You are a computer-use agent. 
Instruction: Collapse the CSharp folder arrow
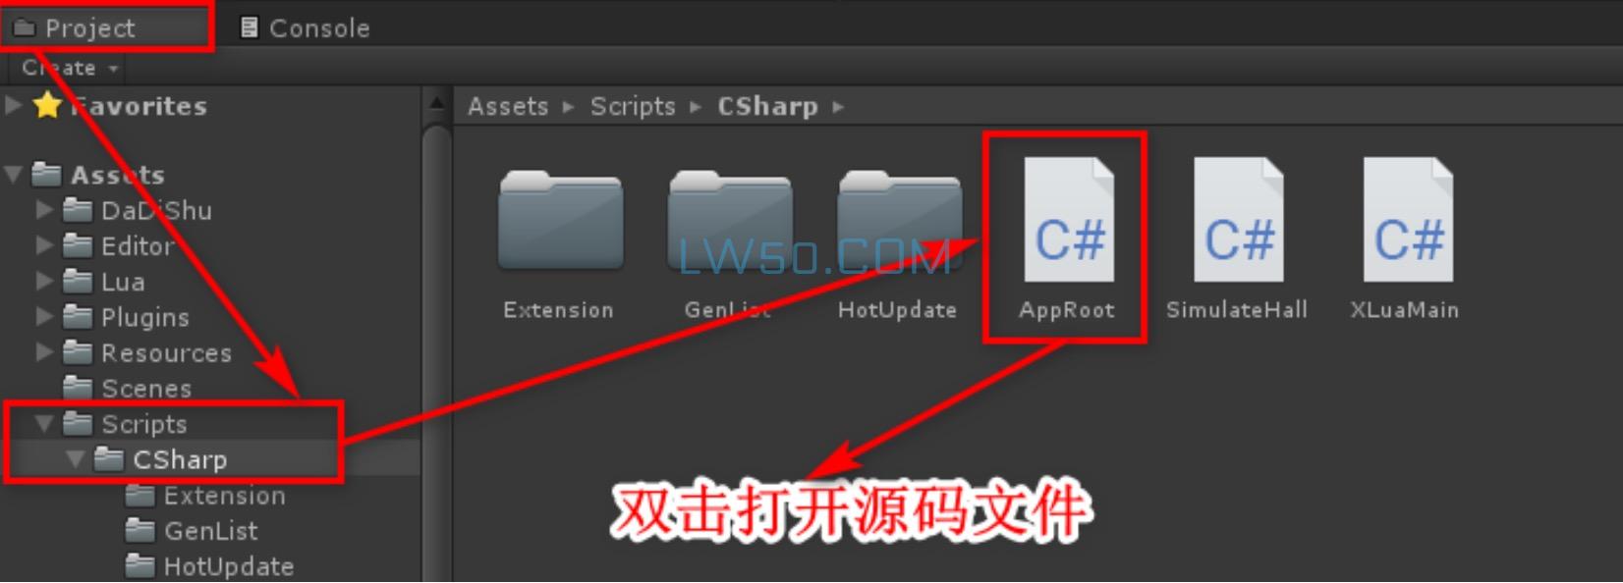click(76, 459)
